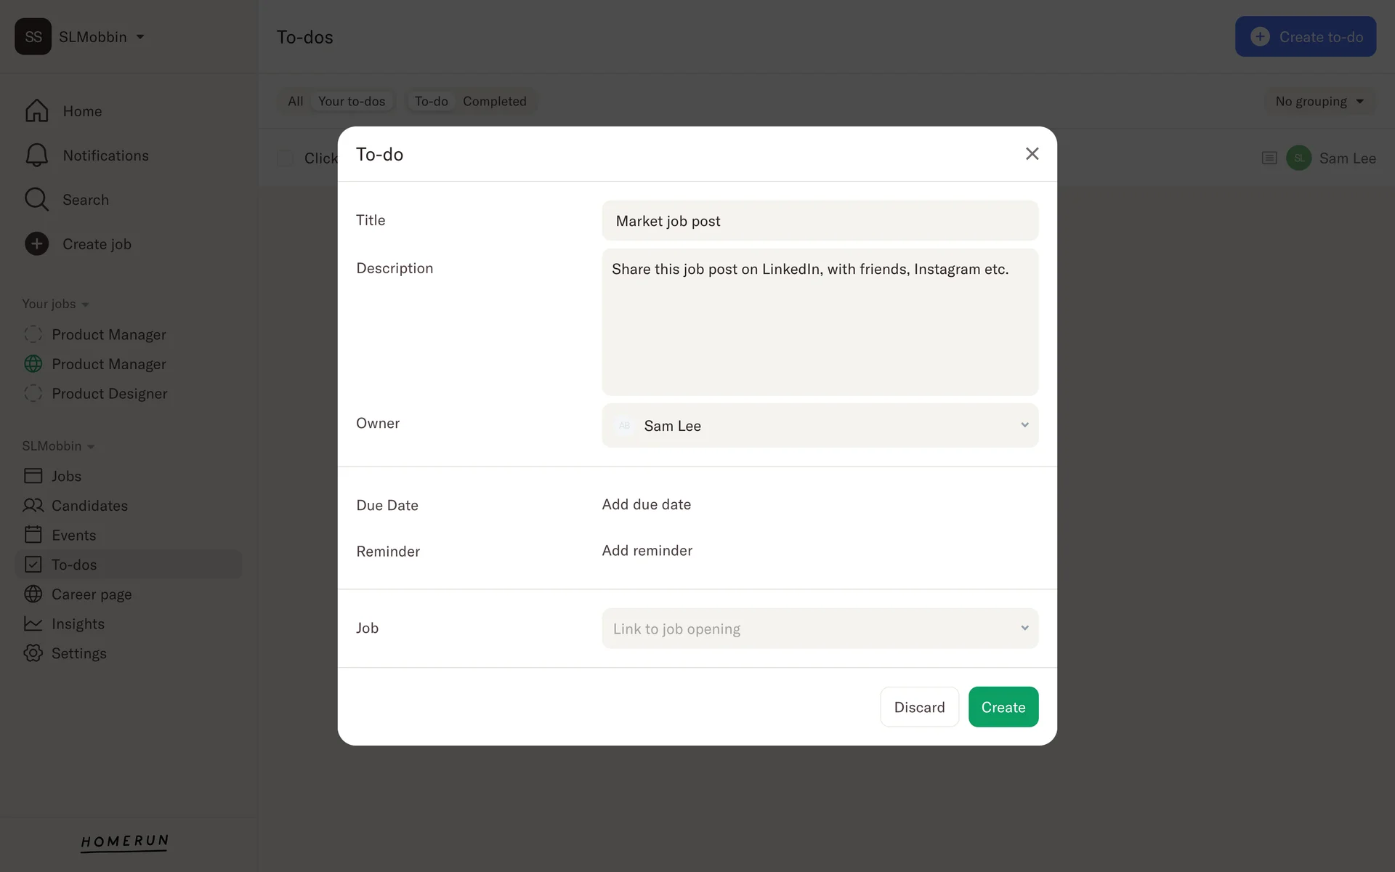Switch to the Completed tab
The width and height of the screenshot is (1395, 872).
pos(494,101)
